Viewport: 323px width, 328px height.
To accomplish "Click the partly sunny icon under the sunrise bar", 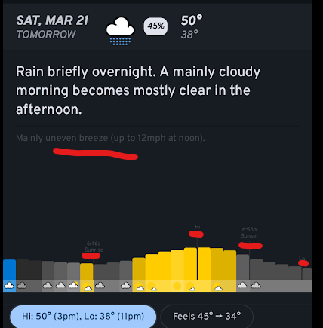I will pos(88,287).
